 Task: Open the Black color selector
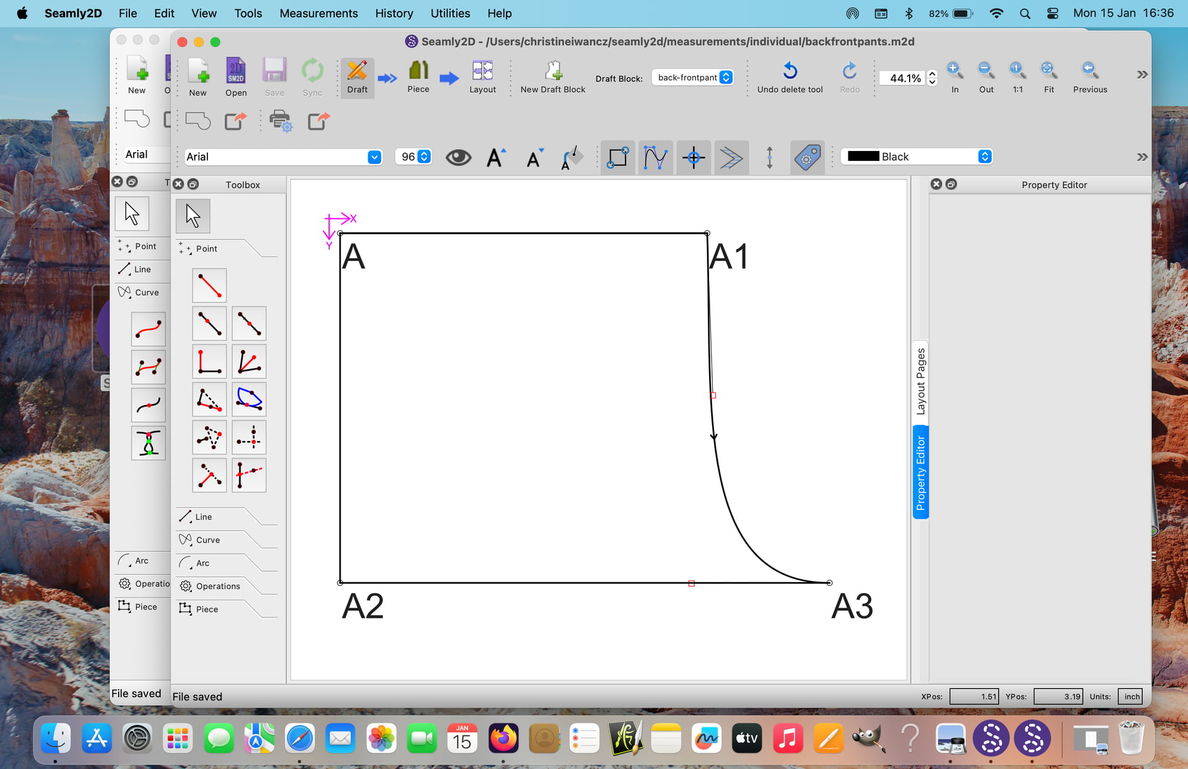pyautogui.click(x=919, y=157)
